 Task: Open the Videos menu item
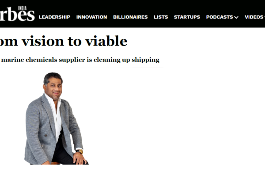click(254, 17)
